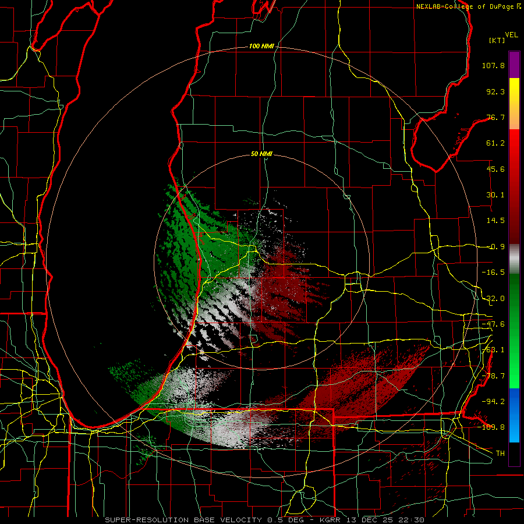Click the 50 NMI range ring label
This screenshot has height=524, width=524.
[261, 154]
